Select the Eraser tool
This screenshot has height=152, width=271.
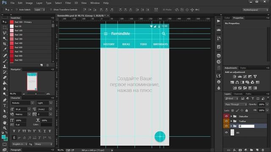pos(5,78)
